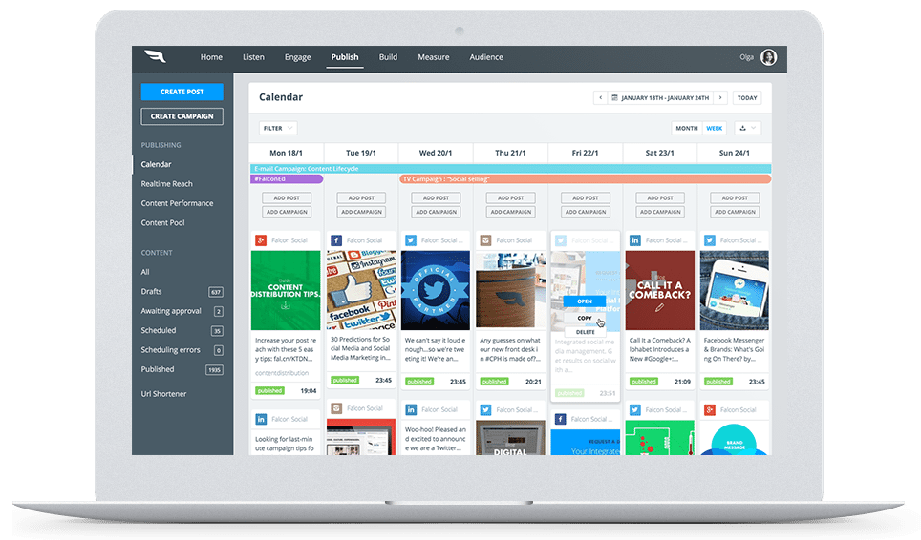This screenshot has width=921, height=540.
Task: Expand the Filter dropdown
Action: click(278, 128)
